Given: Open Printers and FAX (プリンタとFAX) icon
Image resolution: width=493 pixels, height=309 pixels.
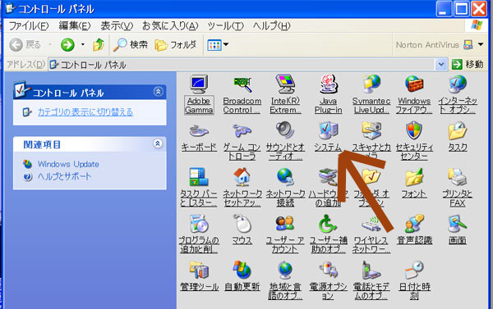Looking at the screenshot, I should (458, 177).
